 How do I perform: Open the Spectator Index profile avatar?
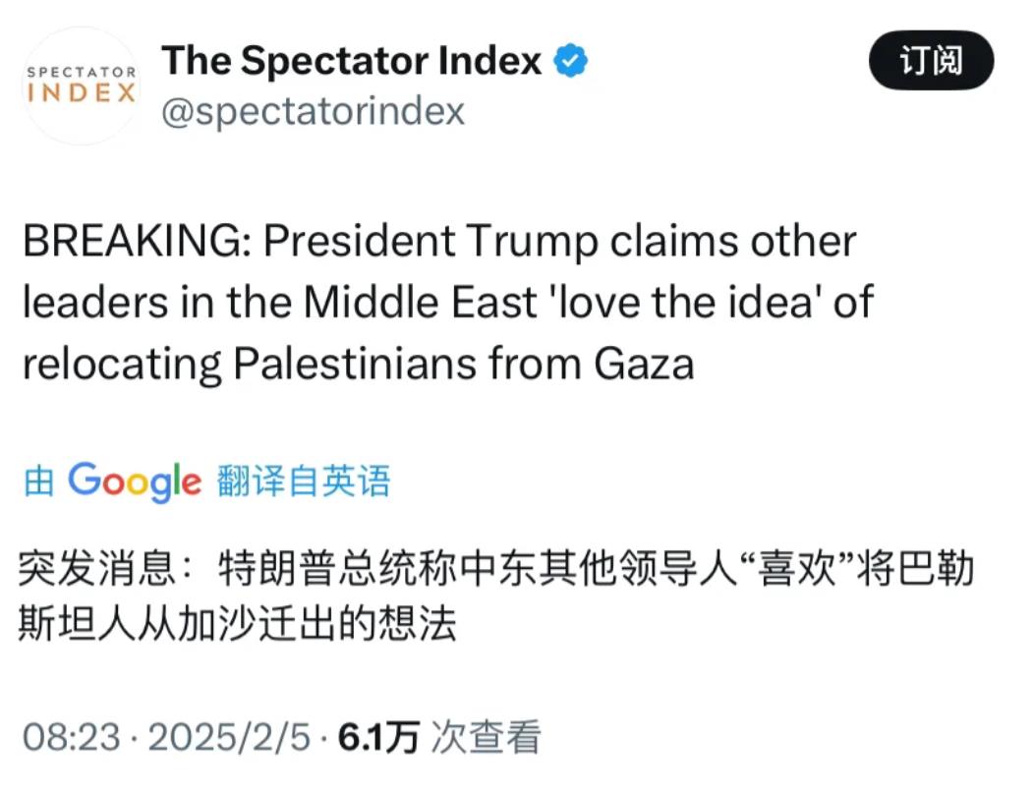(x=82, y=85)
